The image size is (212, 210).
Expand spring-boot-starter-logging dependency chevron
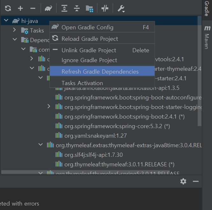click(x=49, y=106)
